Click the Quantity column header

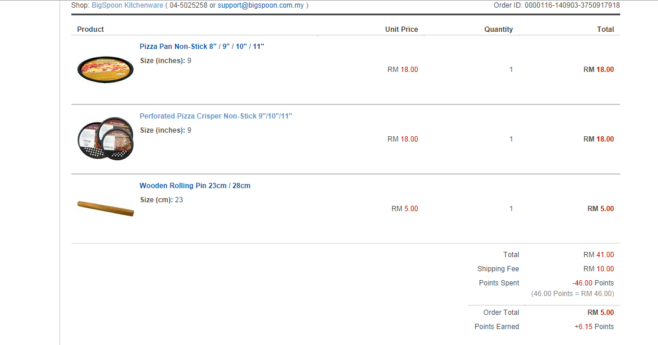click(499, 29)
